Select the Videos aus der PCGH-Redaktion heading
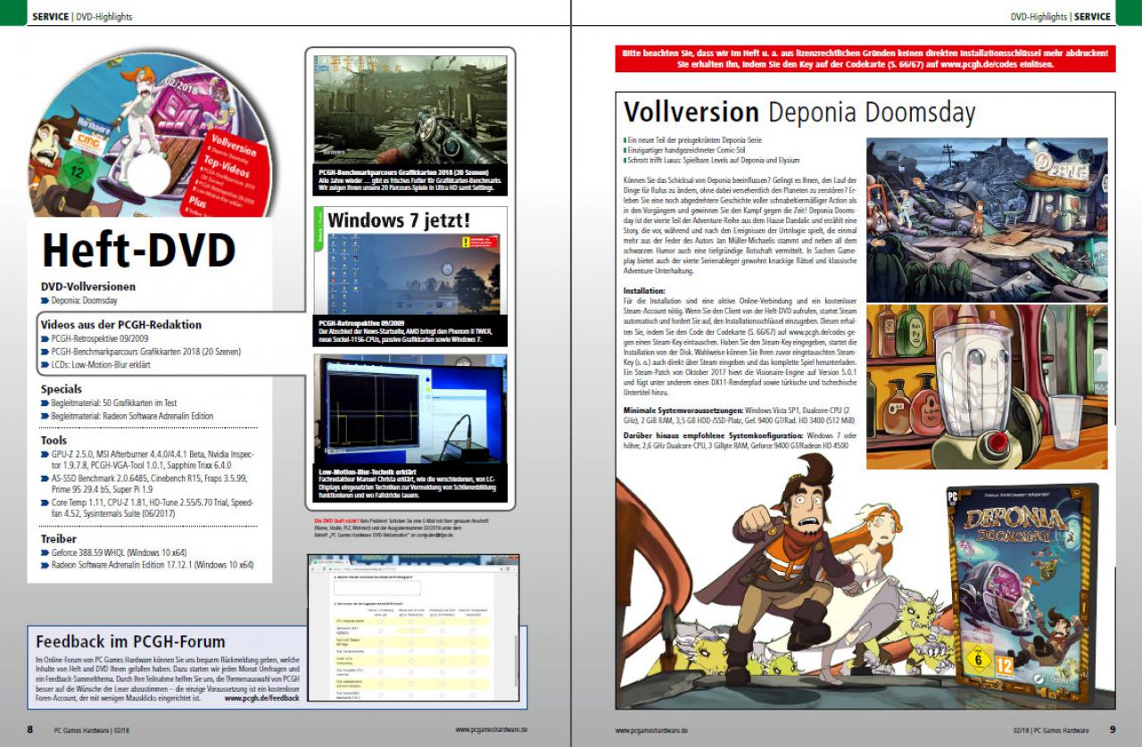The image size is (1142, 747). (121, 325)
